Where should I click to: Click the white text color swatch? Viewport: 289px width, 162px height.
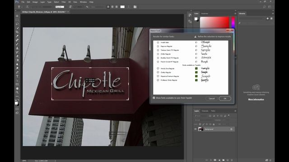click(122, 7)
